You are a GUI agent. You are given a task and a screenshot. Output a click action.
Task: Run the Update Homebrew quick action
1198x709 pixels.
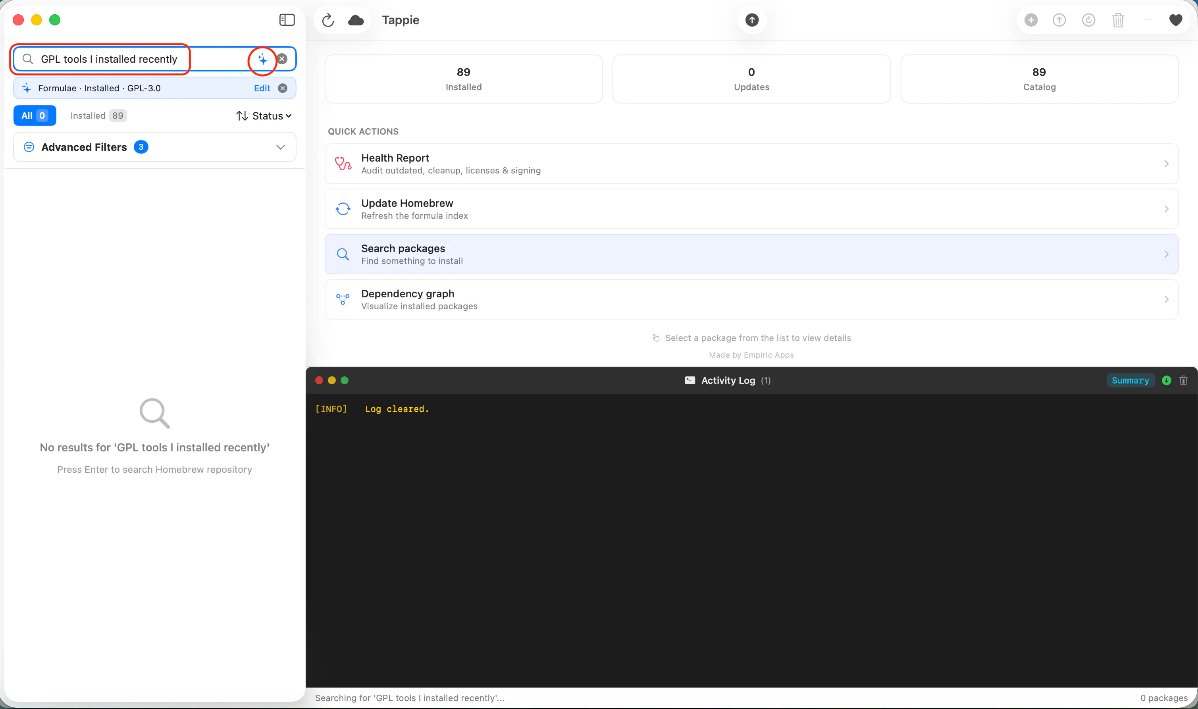[751, 209]
